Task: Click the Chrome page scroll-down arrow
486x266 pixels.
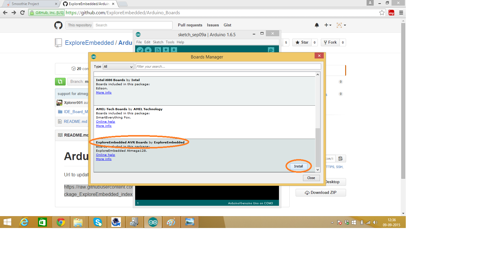Action: (403, 213)
